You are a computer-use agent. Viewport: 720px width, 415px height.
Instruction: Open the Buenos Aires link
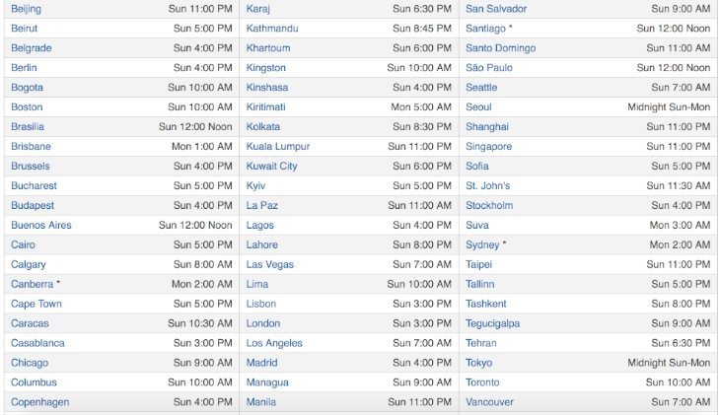coord(41,226)
